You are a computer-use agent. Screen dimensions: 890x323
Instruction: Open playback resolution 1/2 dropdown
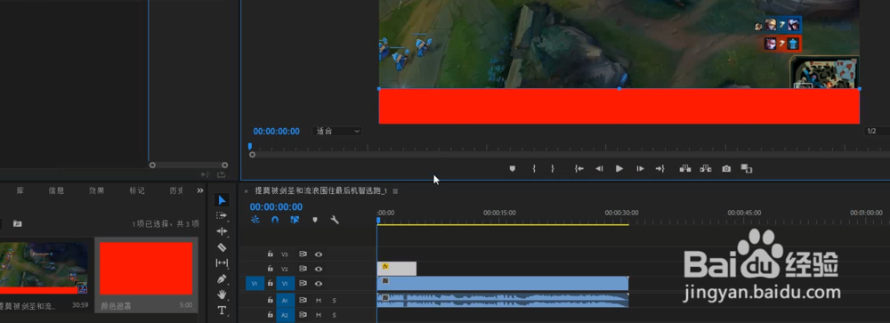click(x=877, y=131)
